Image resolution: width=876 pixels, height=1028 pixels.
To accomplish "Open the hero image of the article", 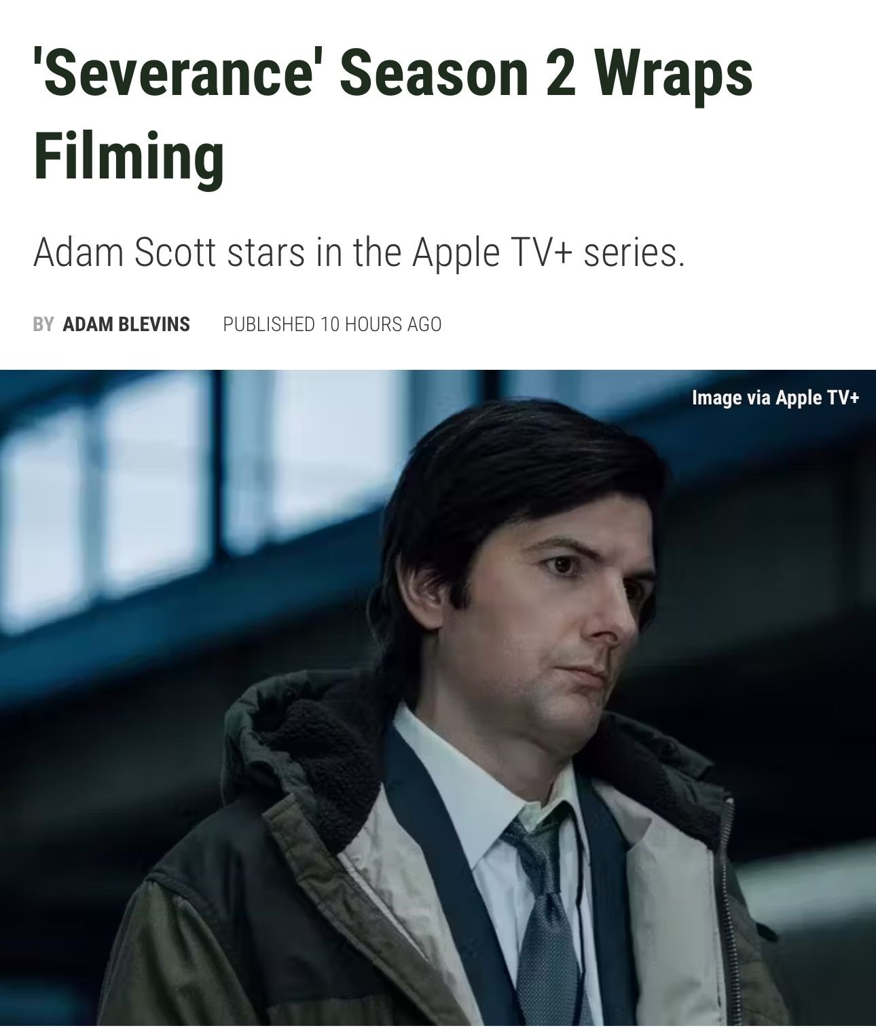I will coord(438,698).
